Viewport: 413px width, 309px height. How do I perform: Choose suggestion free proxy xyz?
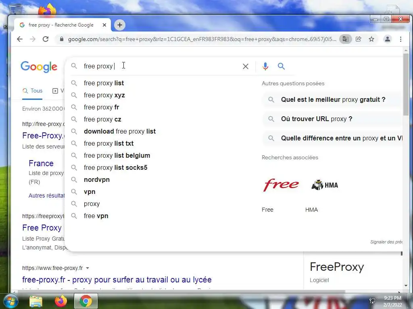tap(104, 95)
